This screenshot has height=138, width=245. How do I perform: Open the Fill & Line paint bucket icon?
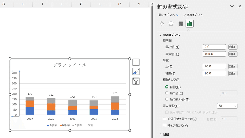click(162, 24)
